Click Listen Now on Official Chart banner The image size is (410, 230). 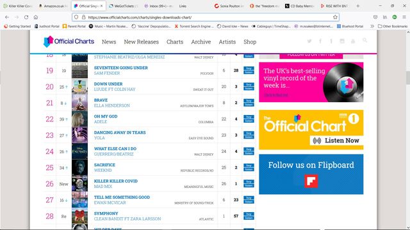point(336,141)
